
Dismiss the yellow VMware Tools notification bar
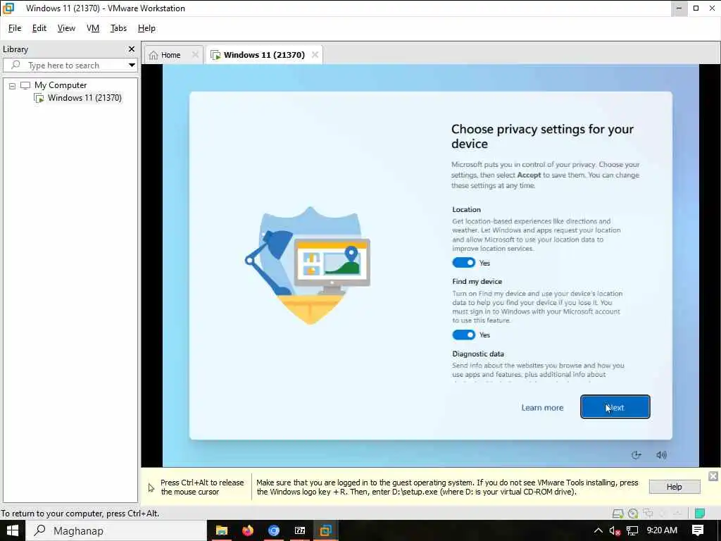coord(713,476)
